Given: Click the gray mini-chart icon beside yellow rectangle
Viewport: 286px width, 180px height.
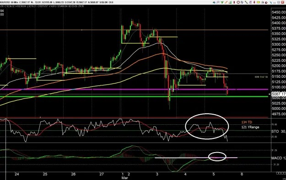Looking at the screenshot, I should coord(262,2).
